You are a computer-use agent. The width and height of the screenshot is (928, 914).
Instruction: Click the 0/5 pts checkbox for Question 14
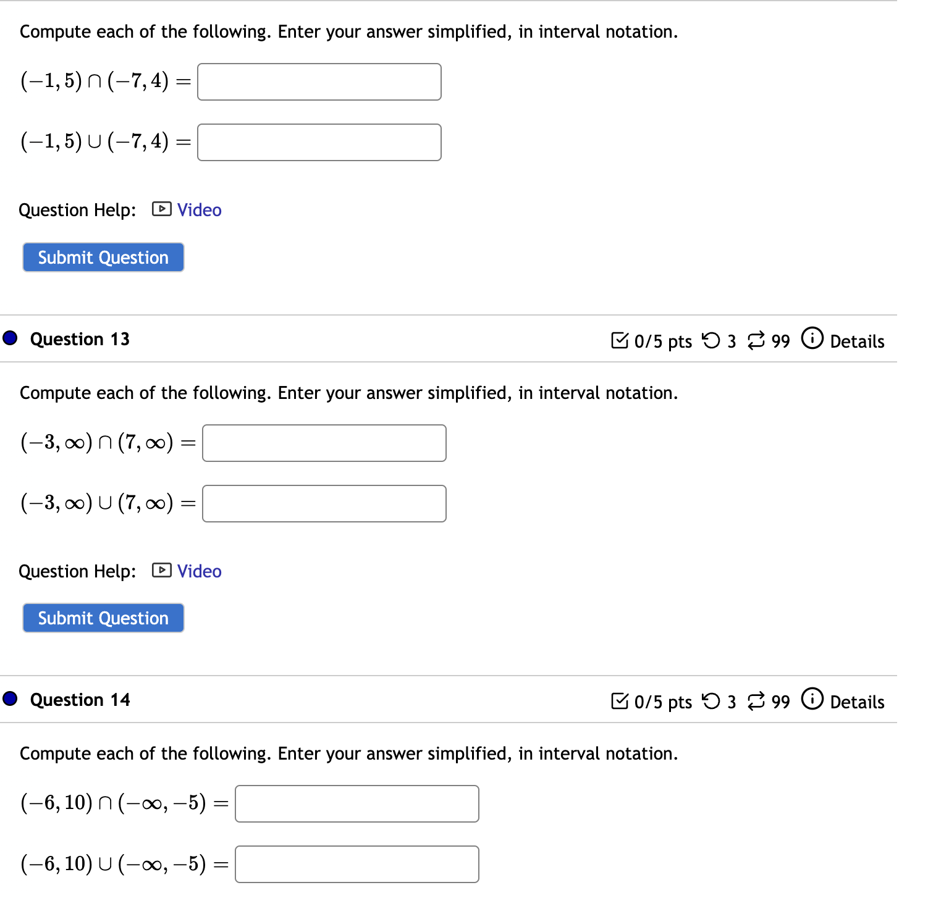tap(662, 701)
